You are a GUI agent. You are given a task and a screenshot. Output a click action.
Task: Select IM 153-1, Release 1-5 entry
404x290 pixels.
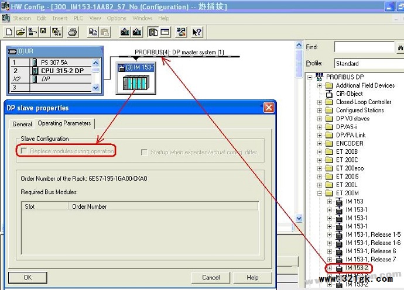[x=373, y=234]
